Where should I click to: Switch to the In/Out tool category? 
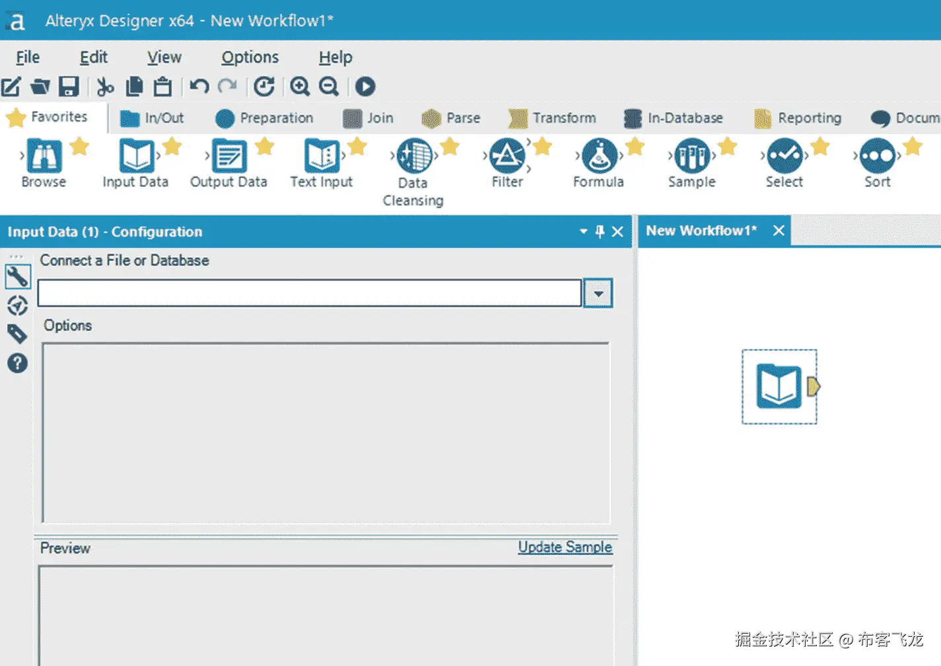[152, 118]
